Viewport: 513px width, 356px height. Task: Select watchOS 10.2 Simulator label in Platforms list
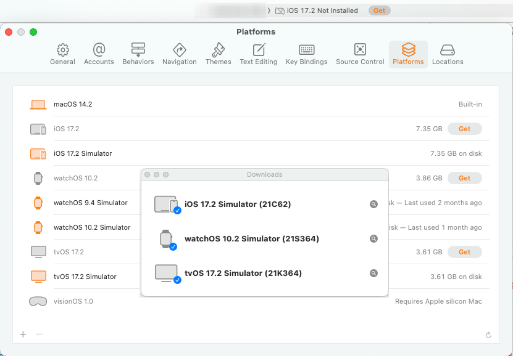click(92, 227)
